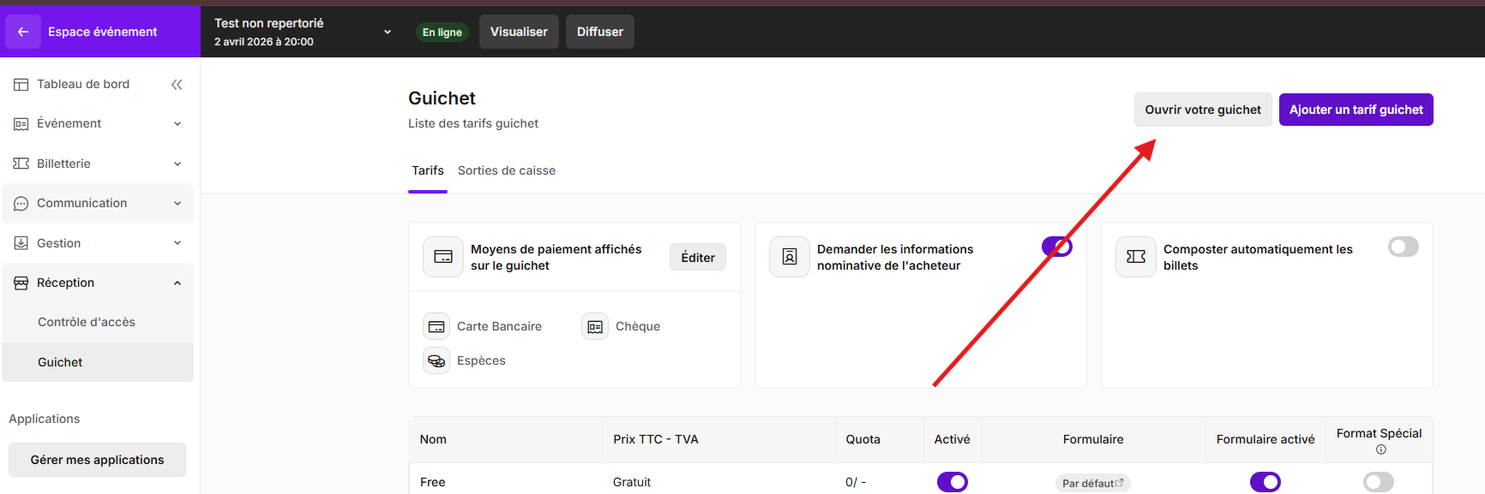Click Gérer mes applications button
This screenshot has width=1485, height=494.
pos(97,460)
